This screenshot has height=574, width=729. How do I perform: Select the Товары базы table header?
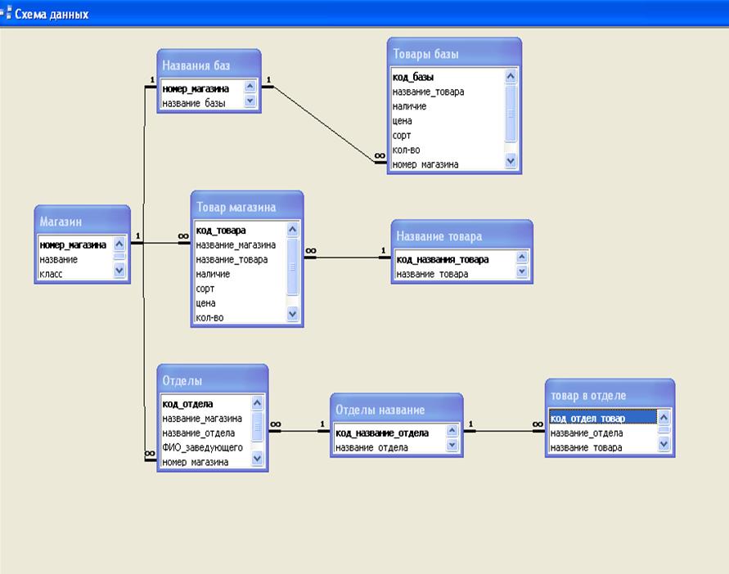454,53
